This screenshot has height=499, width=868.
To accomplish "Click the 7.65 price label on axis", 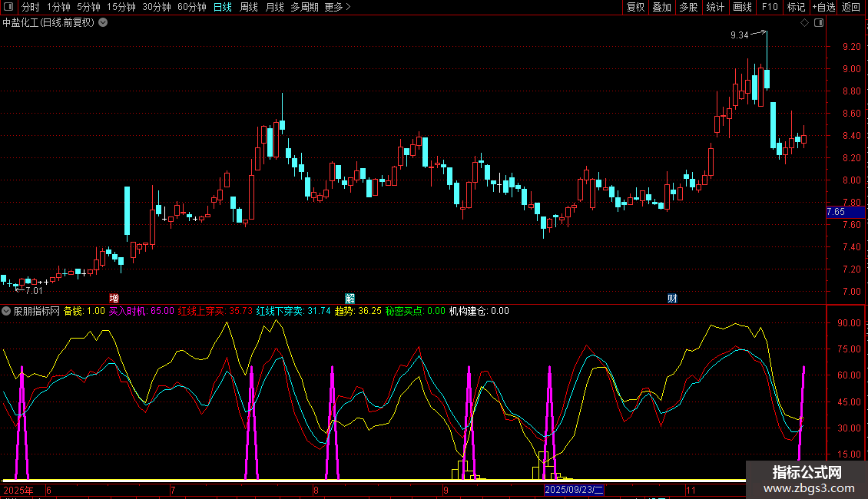I will coord(836,211).
